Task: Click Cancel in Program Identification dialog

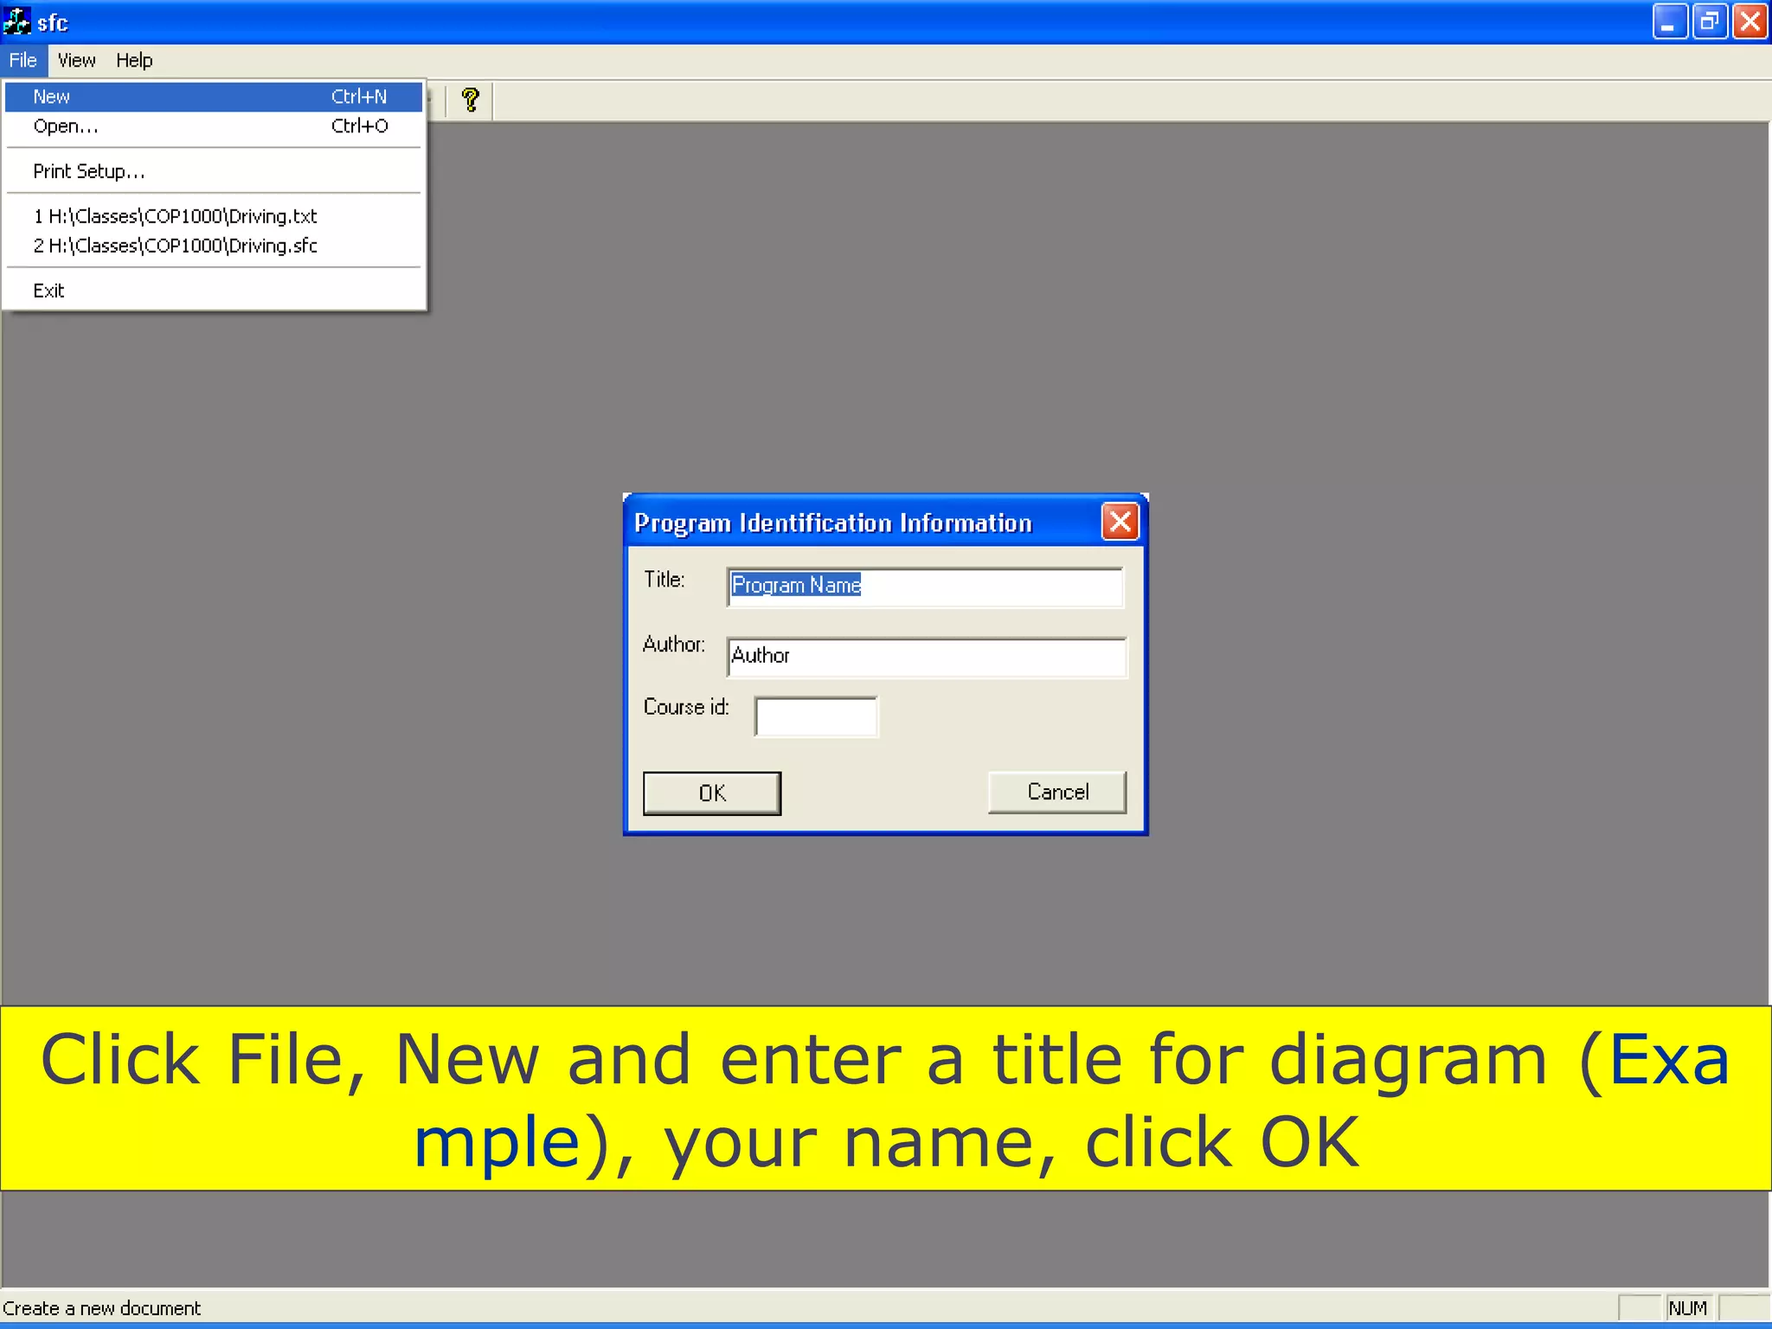Action: coord(1057,792)
